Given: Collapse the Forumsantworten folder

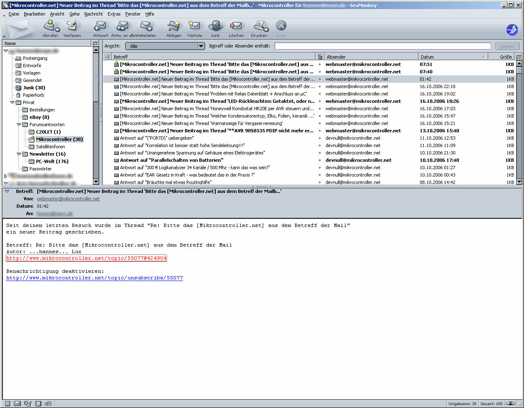Looking at the screenshot, I should [19, 125].
